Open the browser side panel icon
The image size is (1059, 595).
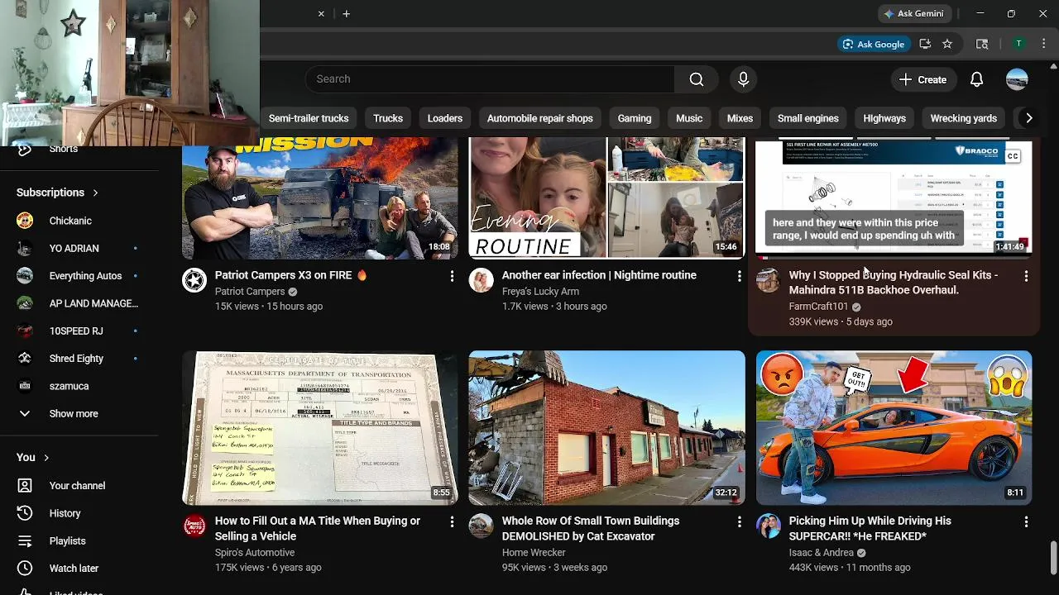982,44
